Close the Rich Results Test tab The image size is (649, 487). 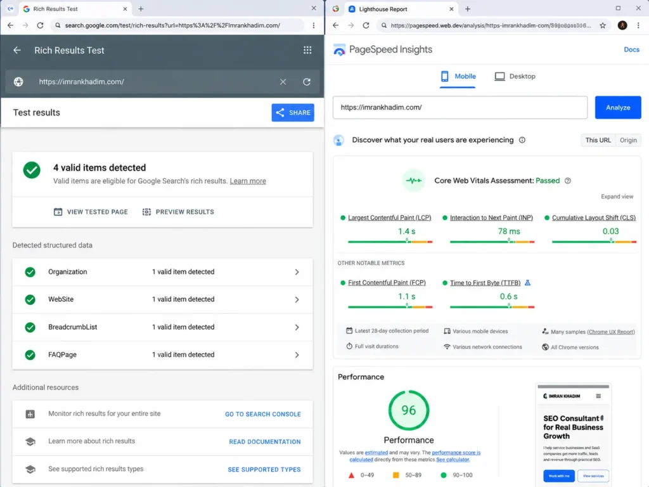coord(125,9)
